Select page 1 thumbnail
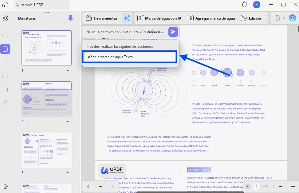299x193 pixels. [x=46, y=48]
